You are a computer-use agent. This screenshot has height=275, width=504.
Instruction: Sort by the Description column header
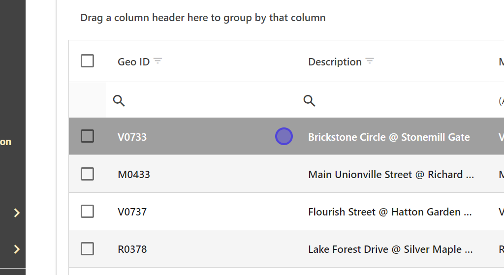click(335, 62)
